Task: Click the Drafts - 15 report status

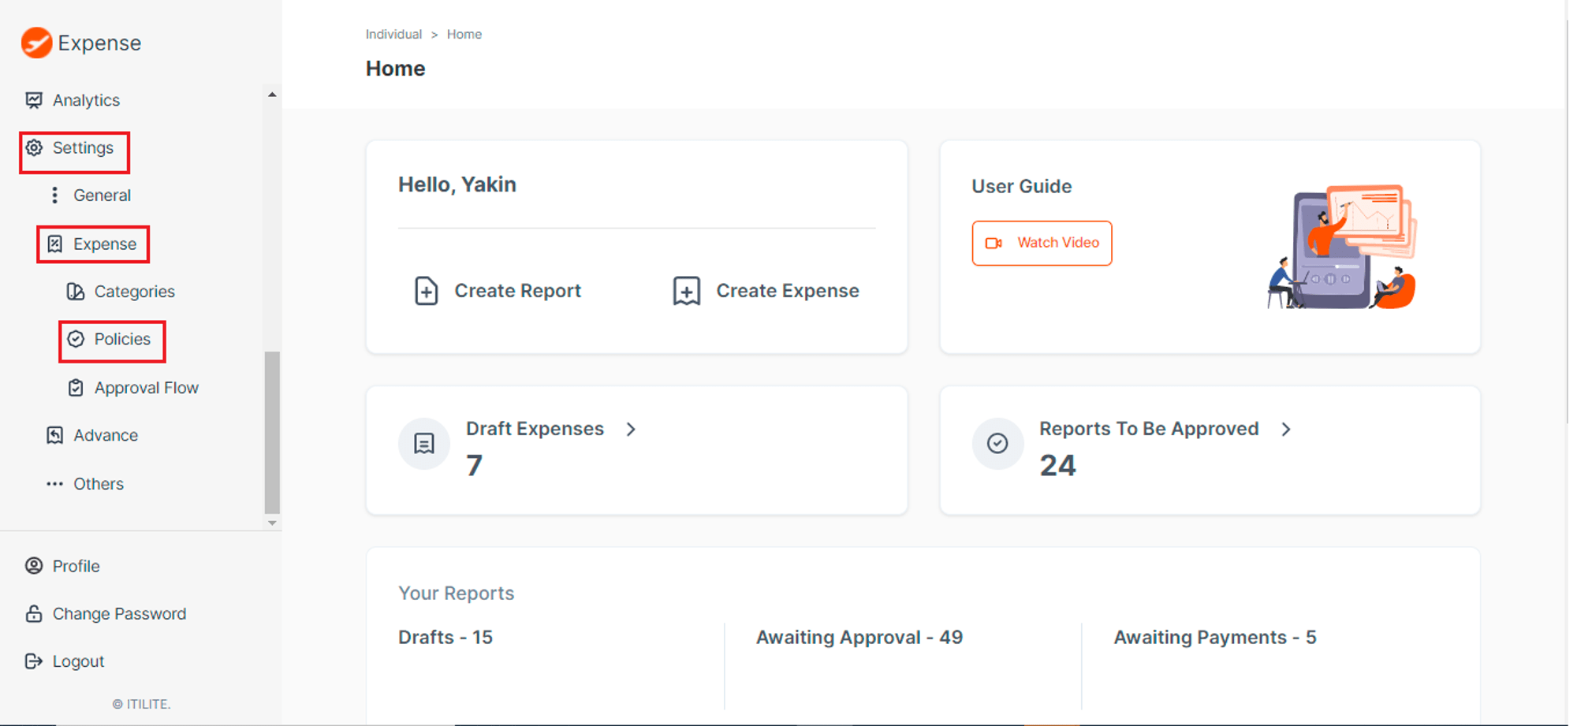Action: pos(446,637)
